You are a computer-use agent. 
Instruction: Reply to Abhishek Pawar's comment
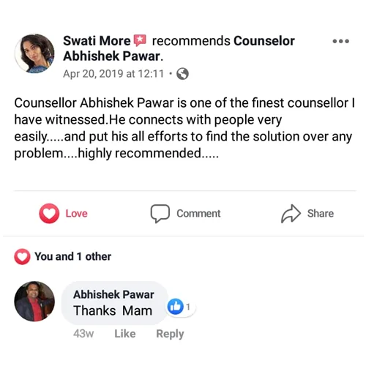coord(170,334)
